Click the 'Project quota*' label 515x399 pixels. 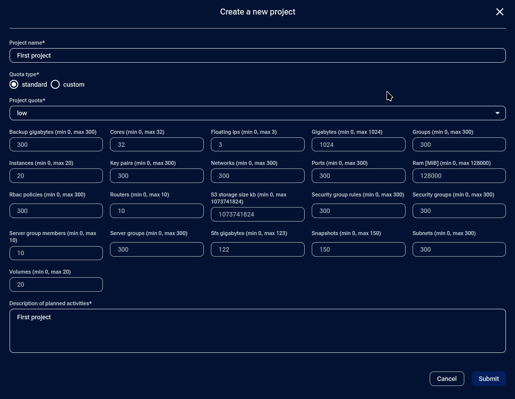pos(27,100)
